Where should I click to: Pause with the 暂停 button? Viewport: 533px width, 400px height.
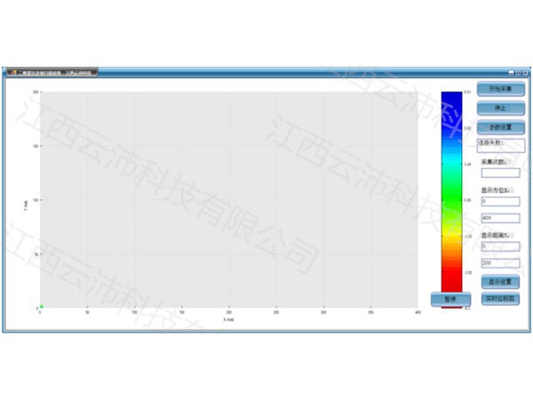click(x=450, y=299)
